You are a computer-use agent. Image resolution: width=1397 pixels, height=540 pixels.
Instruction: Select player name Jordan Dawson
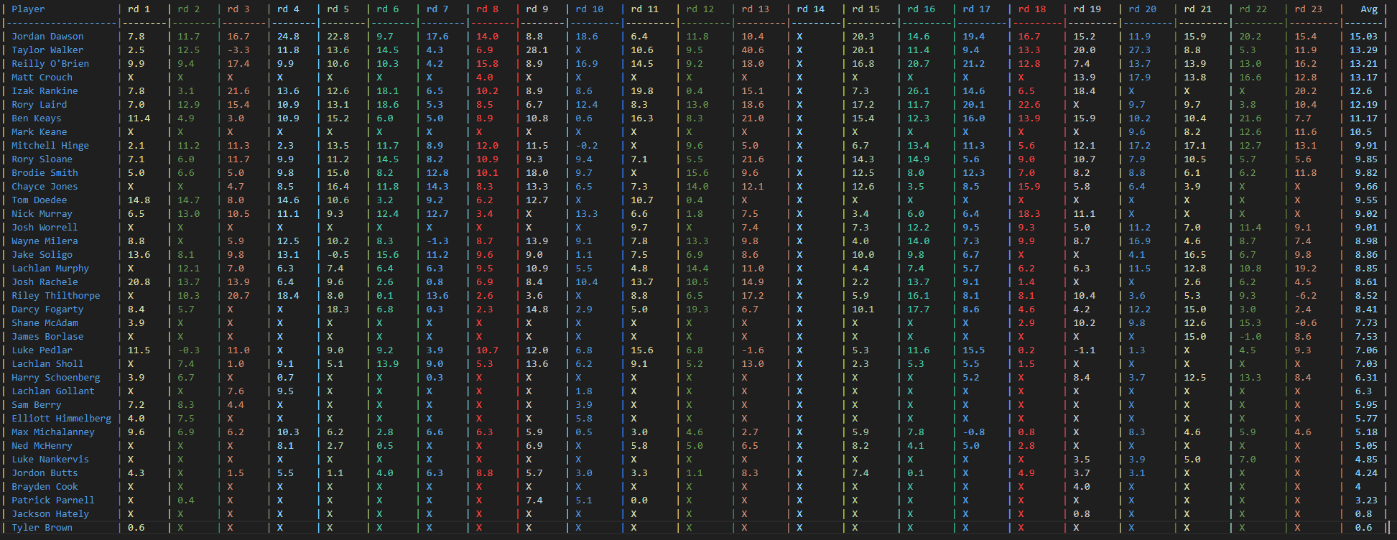pyautogui.click(x=47, y=37)
